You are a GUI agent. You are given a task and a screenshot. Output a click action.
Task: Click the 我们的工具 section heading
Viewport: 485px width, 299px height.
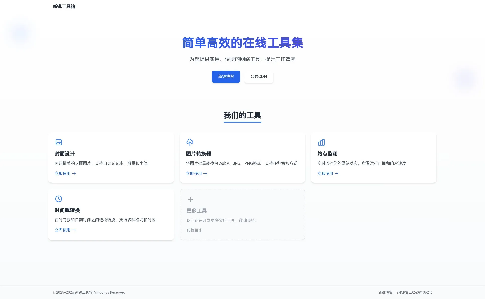pos(243,115)
